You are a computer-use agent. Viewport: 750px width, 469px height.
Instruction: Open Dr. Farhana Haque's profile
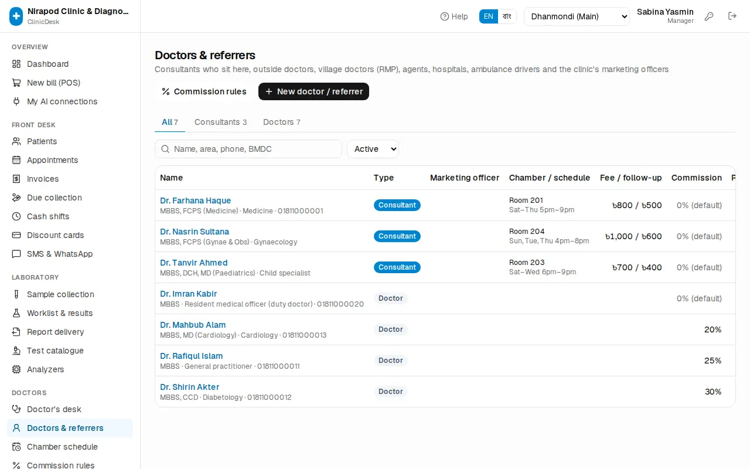tap(195, 200)
